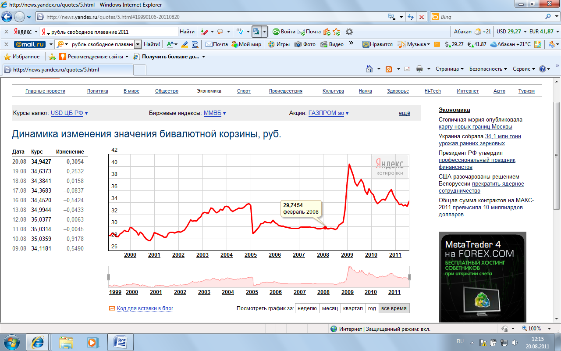Open the Hi-Tech news section
This screenshot has width=561, height=351.
[x=433, y=91]
